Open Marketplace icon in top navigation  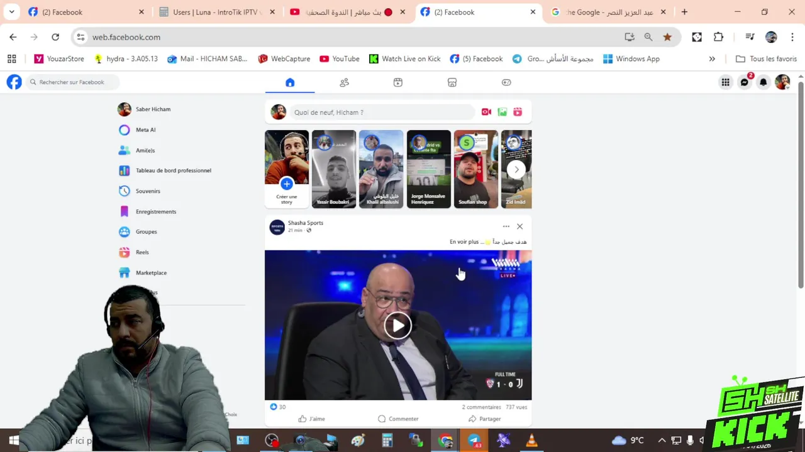pyautogui.click(x=452, y=82)
